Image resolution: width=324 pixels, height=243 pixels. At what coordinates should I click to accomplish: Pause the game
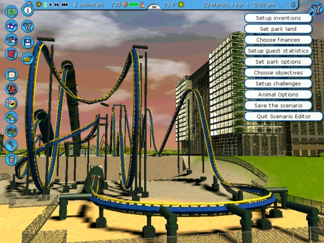tap(45, 4)
